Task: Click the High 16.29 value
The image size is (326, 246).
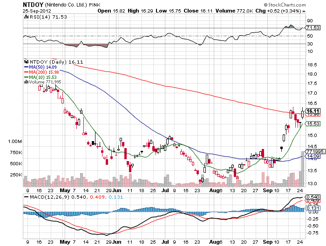Action: 140,11
